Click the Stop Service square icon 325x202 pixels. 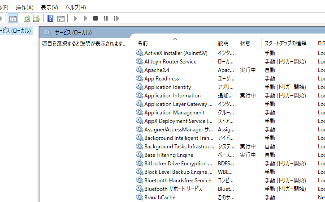95,19
